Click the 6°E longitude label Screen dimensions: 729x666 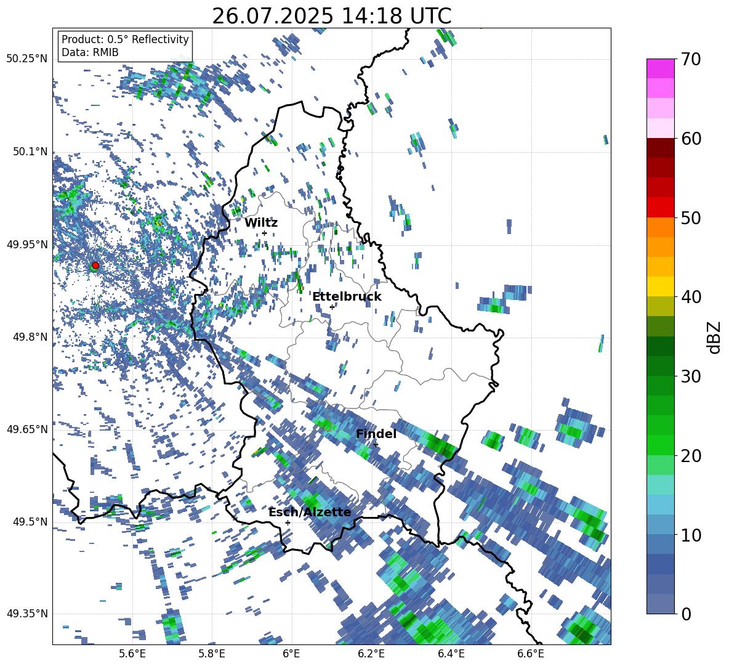[x=291, y=654]
